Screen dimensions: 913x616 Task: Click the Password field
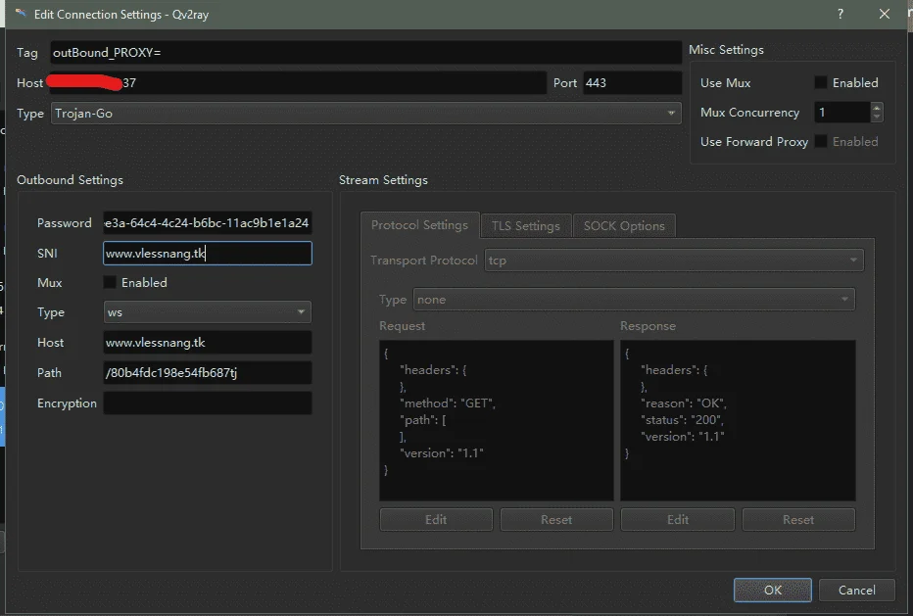(208, 223)
